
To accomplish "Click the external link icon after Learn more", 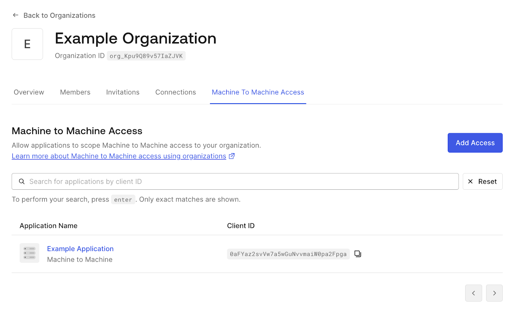I will click(x=232, y=156).
